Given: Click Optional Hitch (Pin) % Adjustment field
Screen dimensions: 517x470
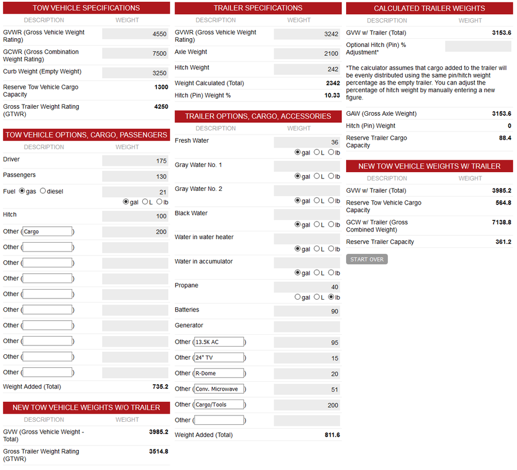Looking at the screenshot, I should (x=478, y=47).
